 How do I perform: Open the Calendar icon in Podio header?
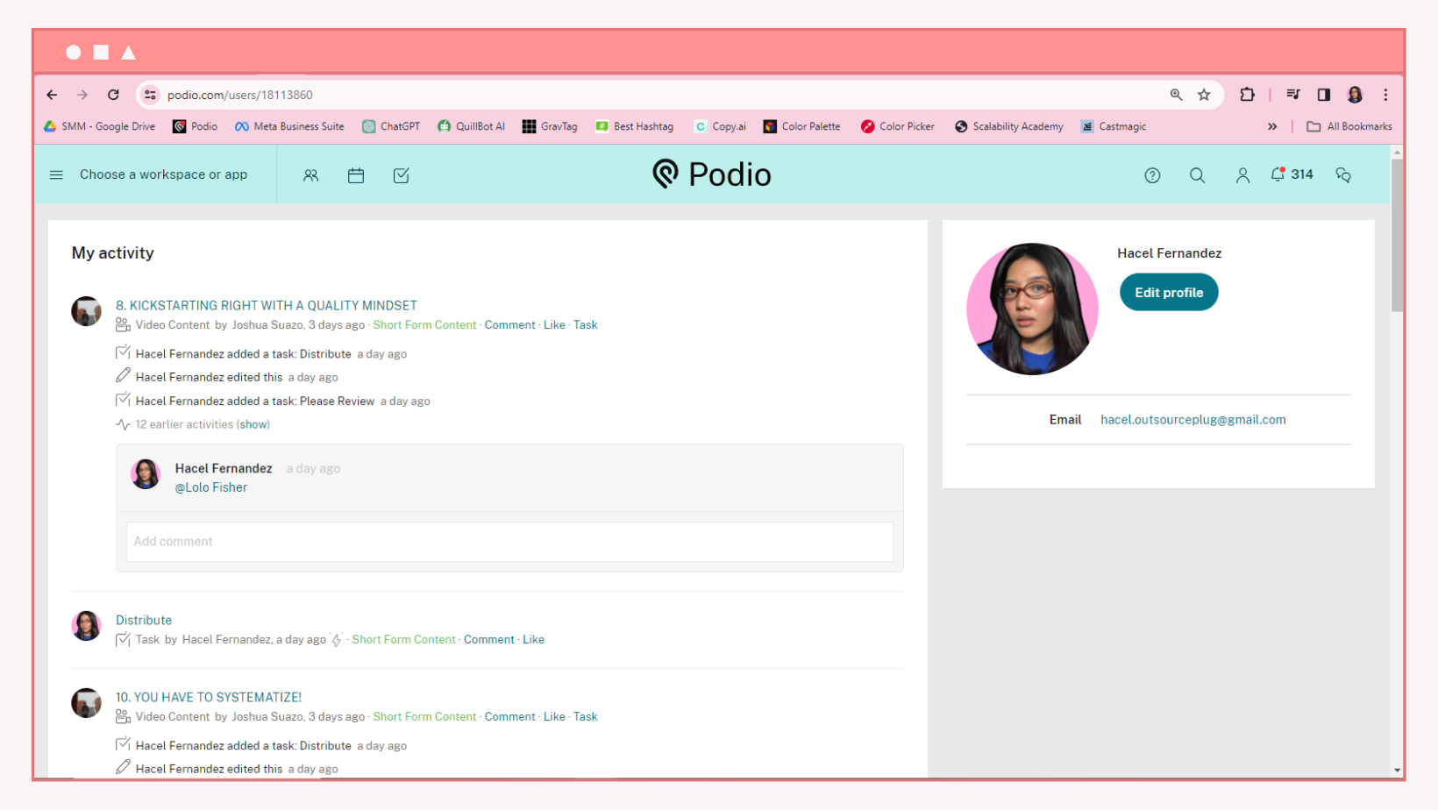356,175
